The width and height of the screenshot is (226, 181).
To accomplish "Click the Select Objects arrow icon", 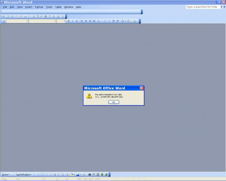I will point(12,174).
